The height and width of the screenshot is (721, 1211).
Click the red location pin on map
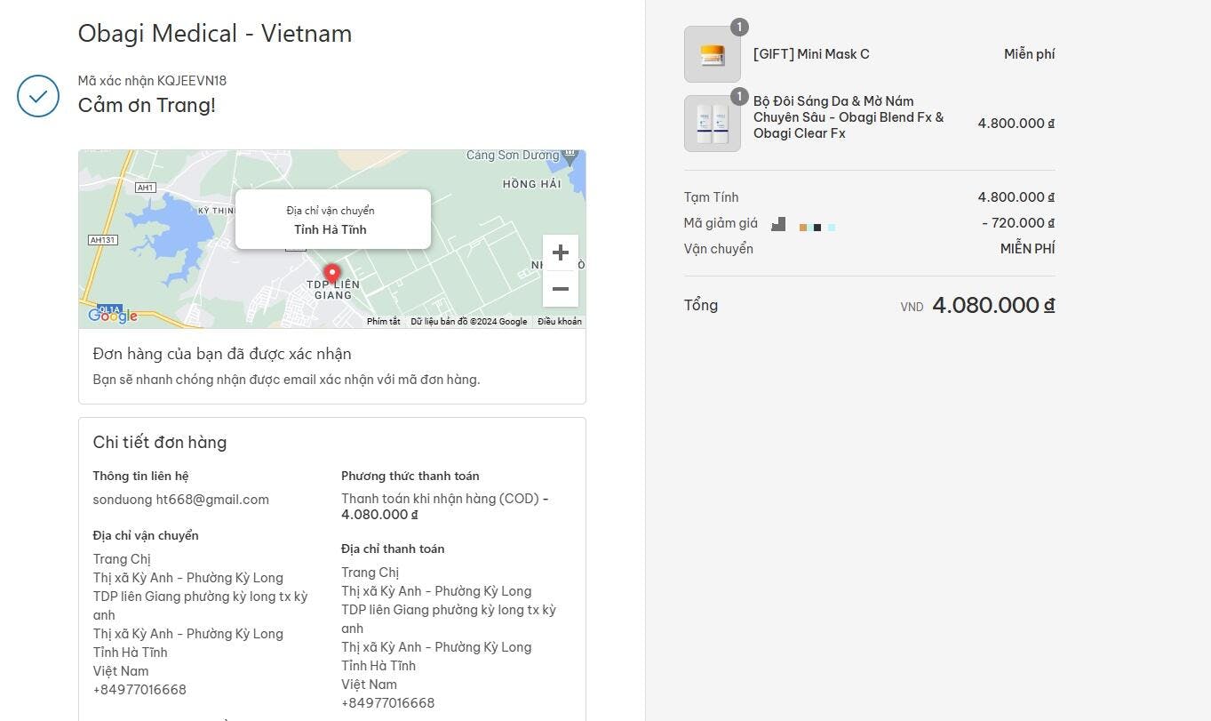(331, 272)
